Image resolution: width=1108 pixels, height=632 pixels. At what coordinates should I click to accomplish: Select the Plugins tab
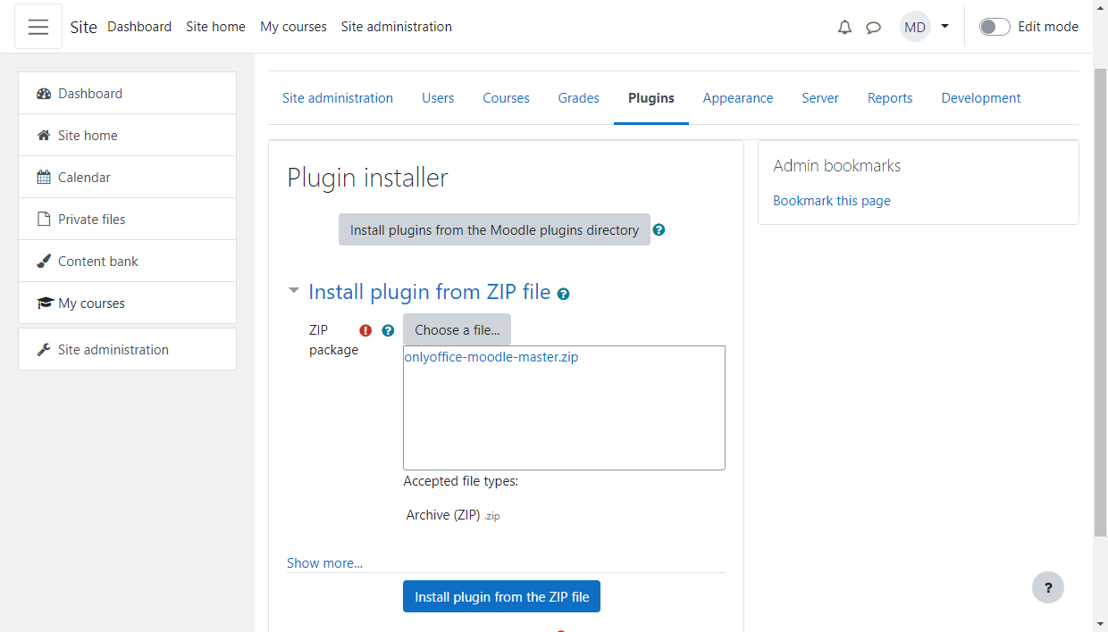pyautogui.click(x=651, y=98)
